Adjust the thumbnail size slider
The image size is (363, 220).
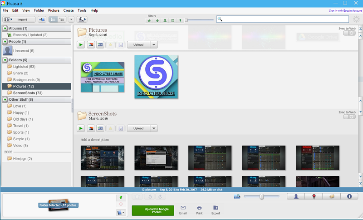click(x=262, y=196)
